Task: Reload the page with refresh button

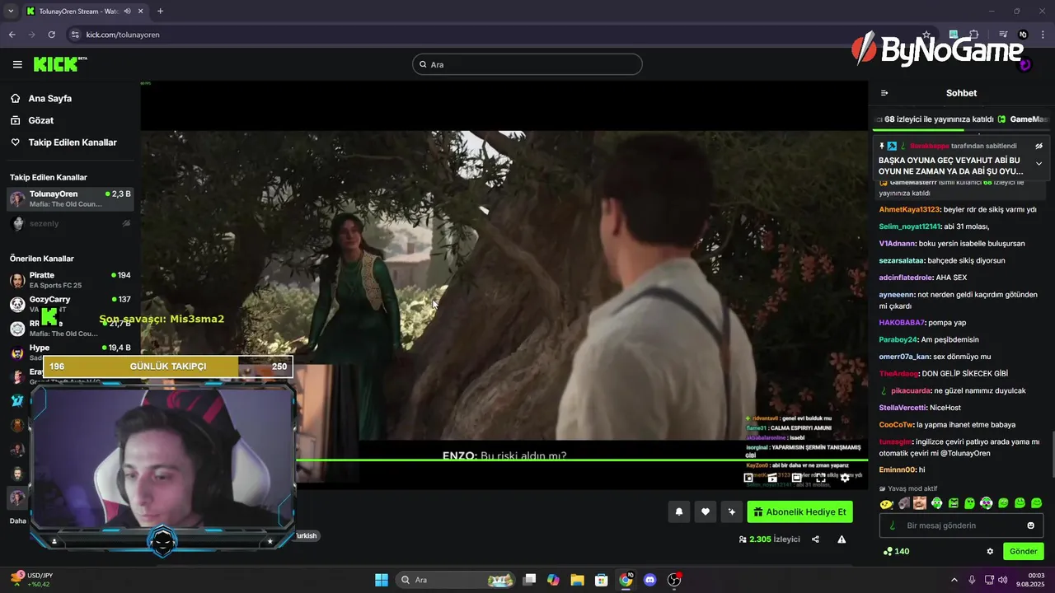Action: pyautogui.click(x=52, y=35)
